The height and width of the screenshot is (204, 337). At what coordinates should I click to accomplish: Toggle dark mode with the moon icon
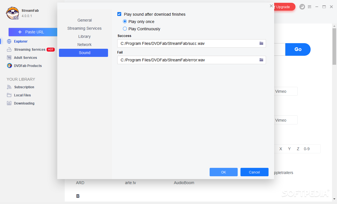(302, 7)
